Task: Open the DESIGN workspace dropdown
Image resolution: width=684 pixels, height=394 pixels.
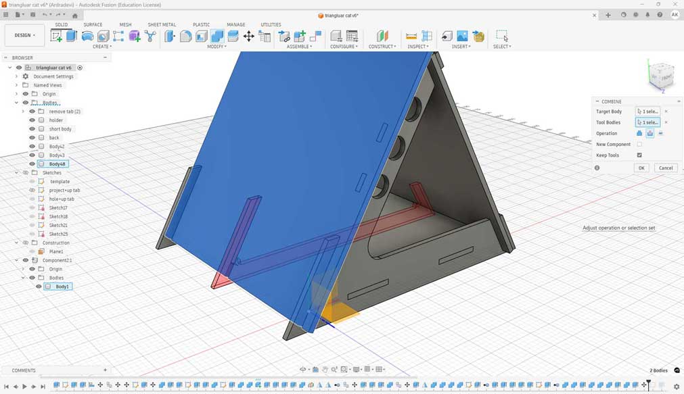Action: coord(24,34)
